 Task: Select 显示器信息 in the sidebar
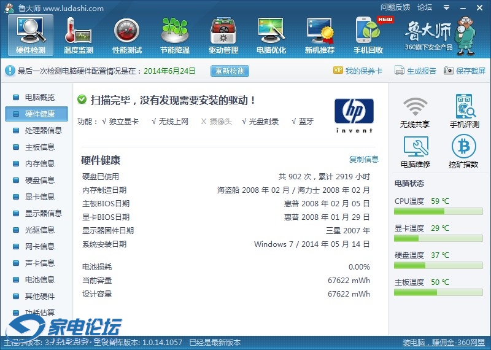click(36, 214)
